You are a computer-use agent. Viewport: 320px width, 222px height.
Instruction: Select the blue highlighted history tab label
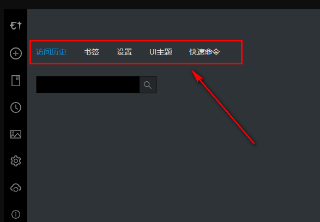[51, 52]
